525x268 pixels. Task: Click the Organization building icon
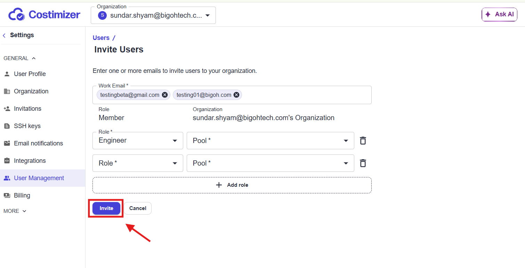[7, 91]
